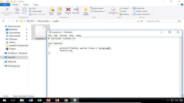Screen dimensions: 184x103
Task: Click Select all in ribbon
Action: (x=139, y=8)
